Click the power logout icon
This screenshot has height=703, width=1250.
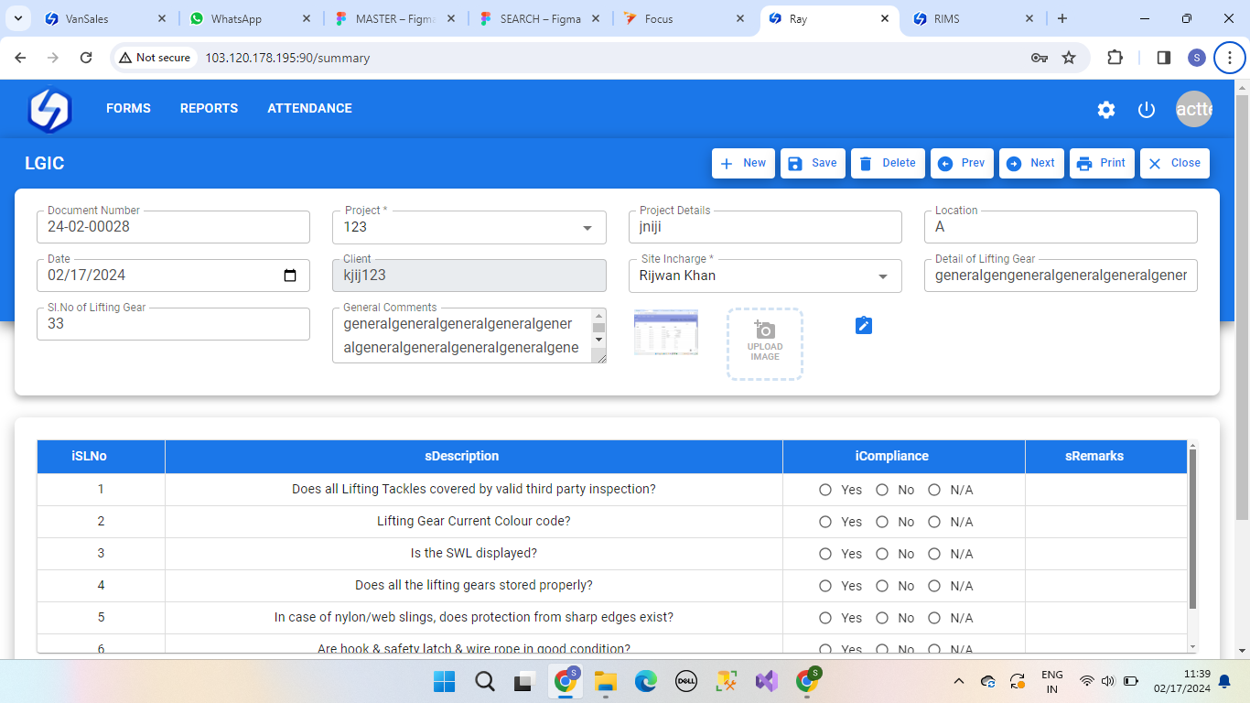1147,110
